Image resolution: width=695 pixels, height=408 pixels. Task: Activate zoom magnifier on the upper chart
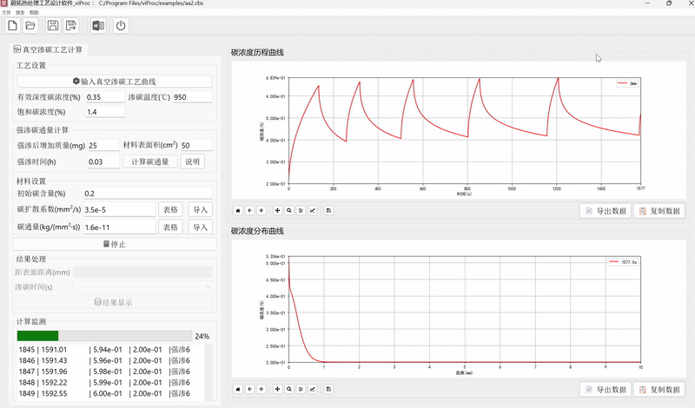coord(289,210)
